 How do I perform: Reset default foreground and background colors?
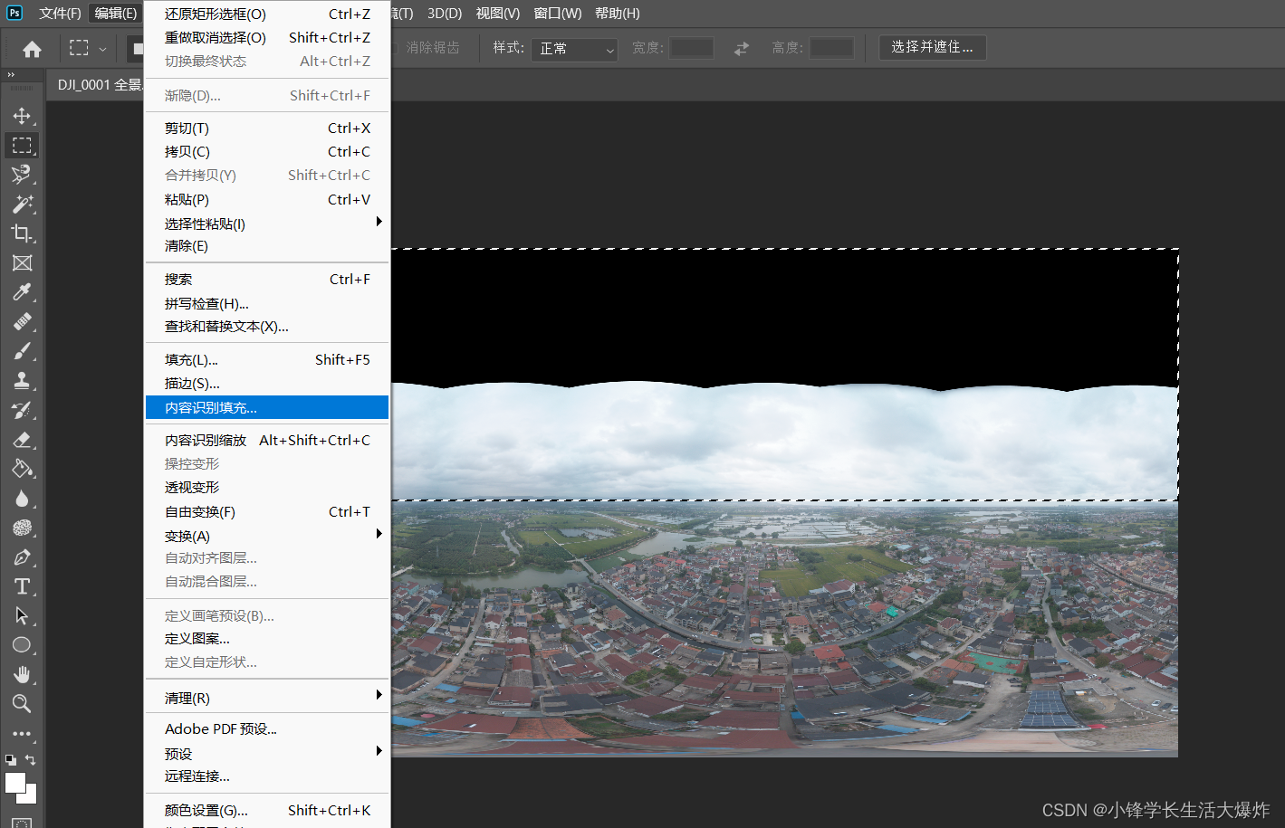10,760
